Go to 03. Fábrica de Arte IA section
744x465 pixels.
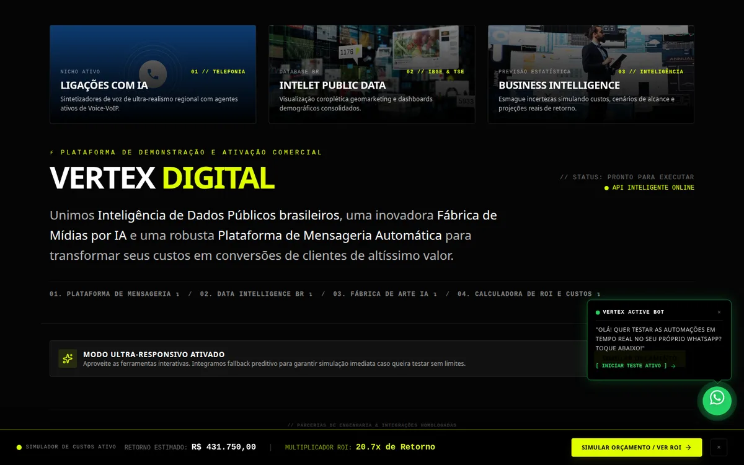pos(385,294)
